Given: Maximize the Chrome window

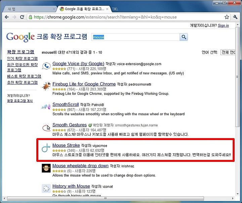Looking at the screenshot, I should tap(224, 3).
